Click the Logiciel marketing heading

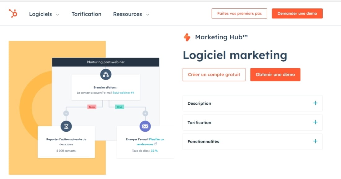[x=235, y=55]
